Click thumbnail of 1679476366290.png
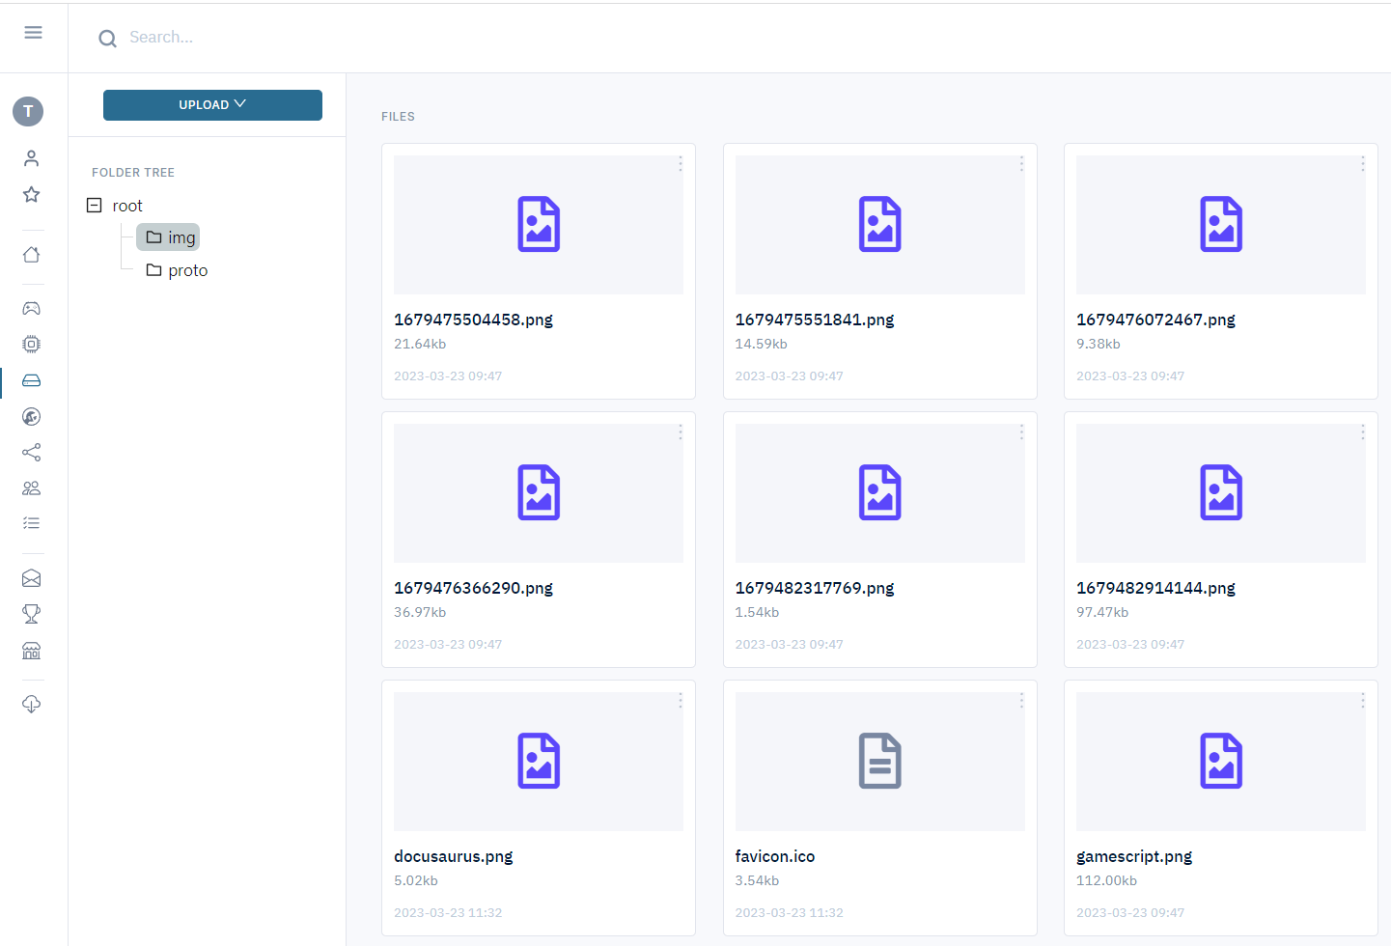This screenshot has height=946, width=1391. 539,493
